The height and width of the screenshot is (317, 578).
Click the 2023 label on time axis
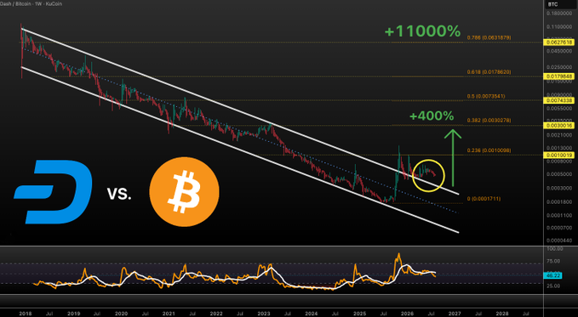[264, 314]
